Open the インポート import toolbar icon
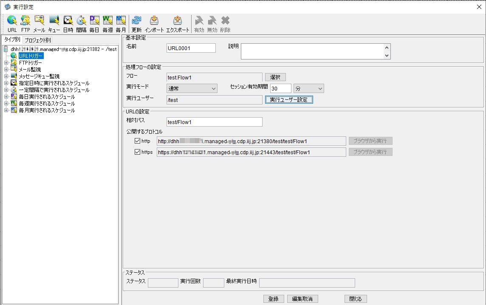Viewport: 486px width, 305px height. coord(154,20)
